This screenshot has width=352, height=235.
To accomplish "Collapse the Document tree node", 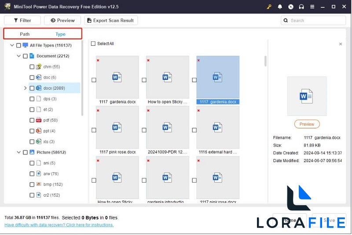I will [19, 56].
